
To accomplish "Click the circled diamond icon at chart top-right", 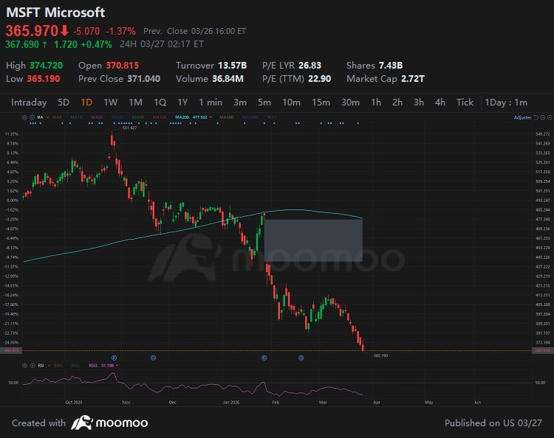I will (550, 117).
